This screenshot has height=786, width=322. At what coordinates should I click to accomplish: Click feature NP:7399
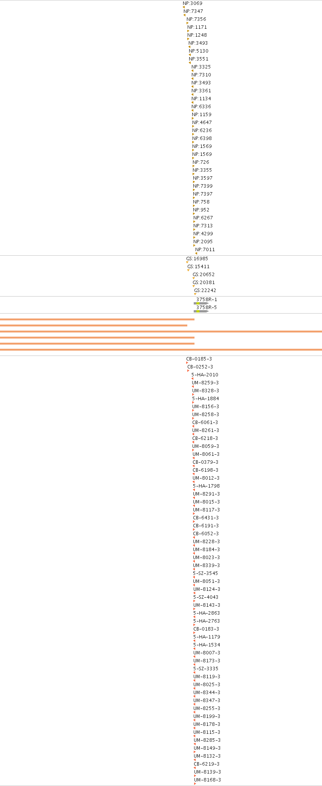[x=203, y=186]
